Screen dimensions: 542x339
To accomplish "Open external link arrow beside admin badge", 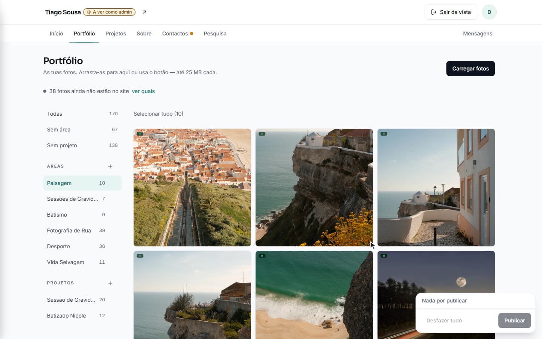I will (x=145, y=12).
